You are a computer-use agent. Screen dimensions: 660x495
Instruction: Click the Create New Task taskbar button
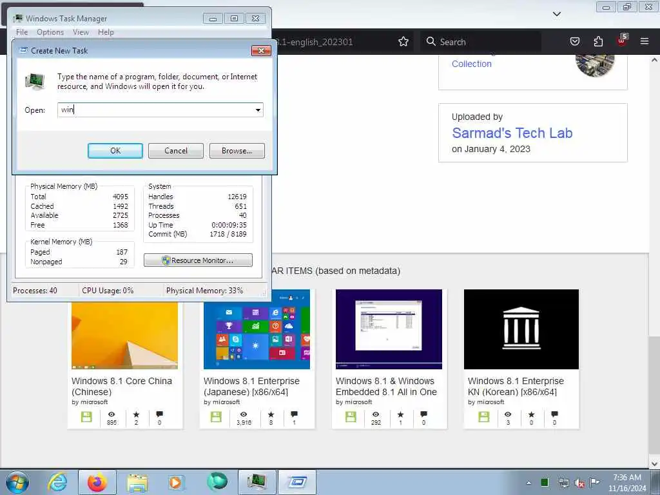[297, 482]
